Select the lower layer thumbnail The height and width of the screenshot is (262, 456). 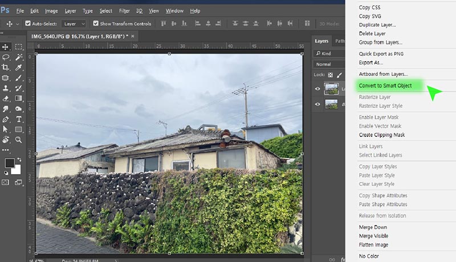point(331,104)
